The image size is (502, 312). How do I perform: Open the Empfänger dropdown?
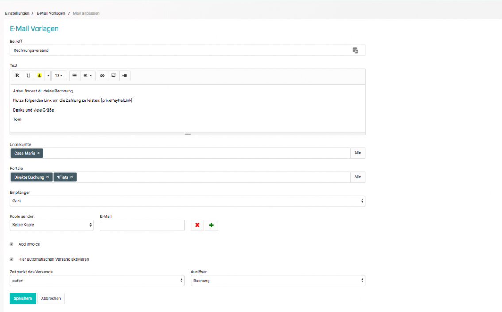click(x=187, y=201)
